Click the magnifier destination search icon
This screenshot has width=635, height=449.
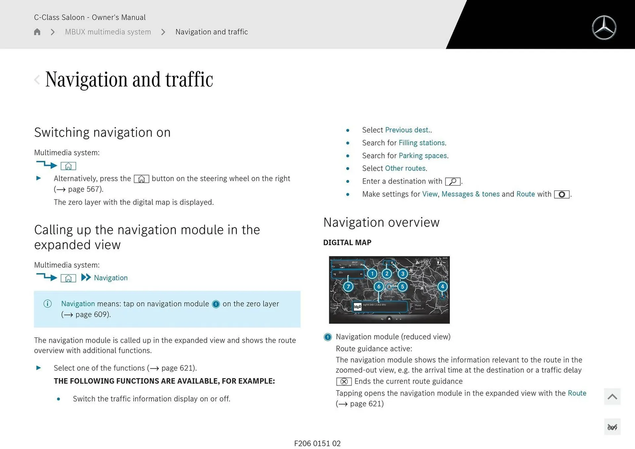coord(453,181)
